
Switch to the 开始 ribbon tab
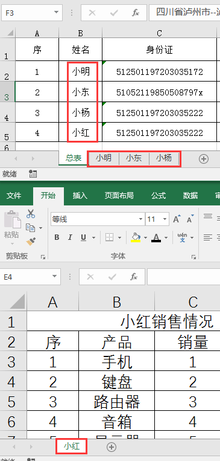pos(48,196)
